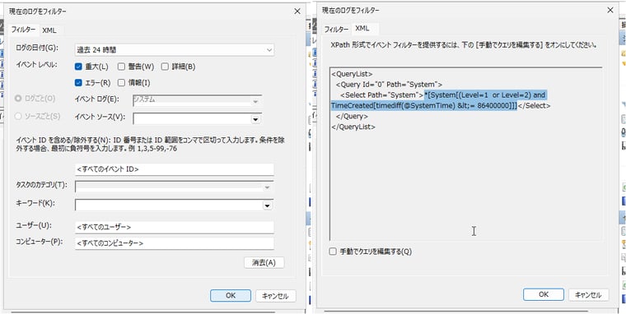
Task: Click </QueryList> closing line
Action: (353, 127)
